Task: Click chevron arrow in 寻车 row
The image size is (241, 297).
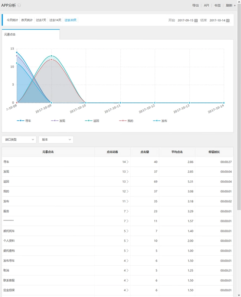Action: (x=127, y=162)
